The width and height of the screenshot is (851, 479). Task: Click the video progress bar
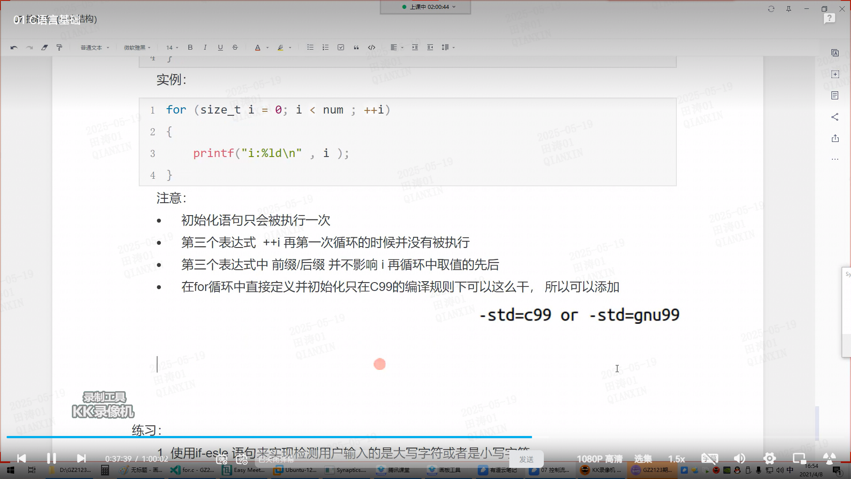pyautogui.click(x=310, y=437)
